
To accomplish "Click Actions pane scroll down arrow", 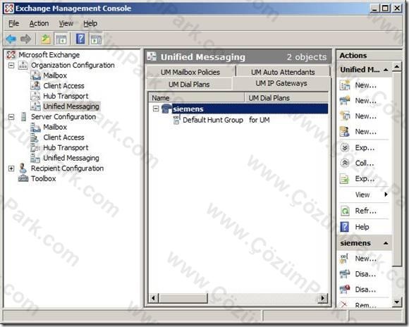I will pyautogui.click(x=397, y=302).
